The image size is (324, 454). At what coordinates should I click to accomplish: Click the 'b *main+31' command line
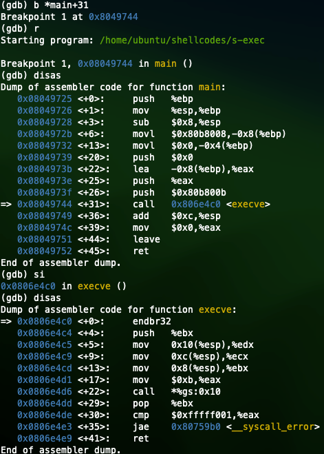(x=45, y=6)
